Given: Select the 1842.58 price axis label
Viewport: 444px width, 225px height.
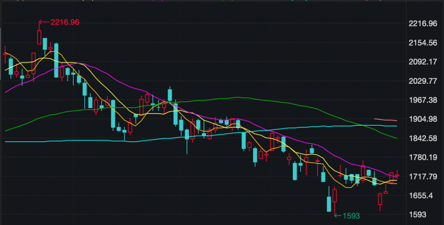Looking at the screenshot, I should [x=423, y=138].
